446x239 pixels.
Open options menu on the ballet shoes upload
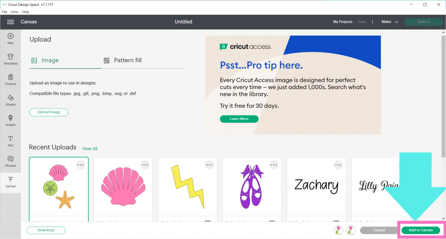coord(274,165)
